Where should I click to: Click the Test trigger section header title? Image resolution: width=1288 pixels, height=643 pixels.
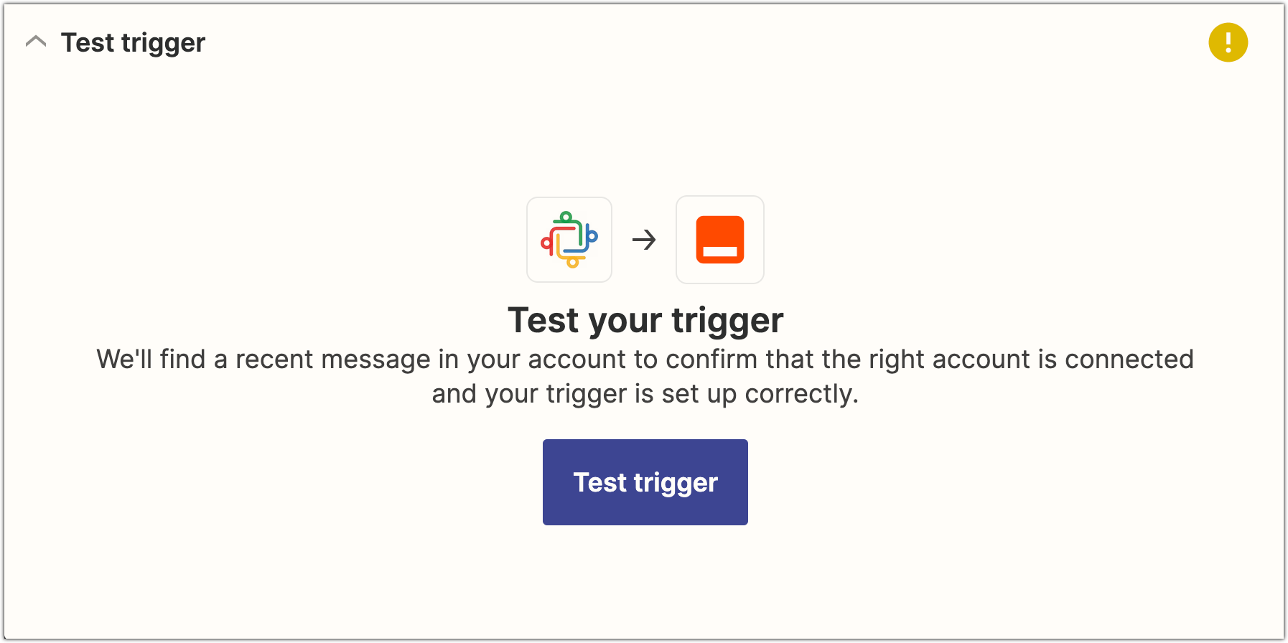tap(133, 43)
